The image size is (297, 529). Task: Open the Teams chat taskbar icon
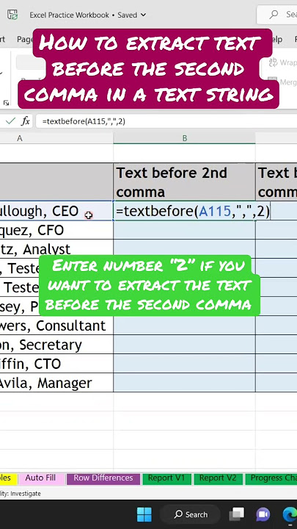click(x=263, y=514)
